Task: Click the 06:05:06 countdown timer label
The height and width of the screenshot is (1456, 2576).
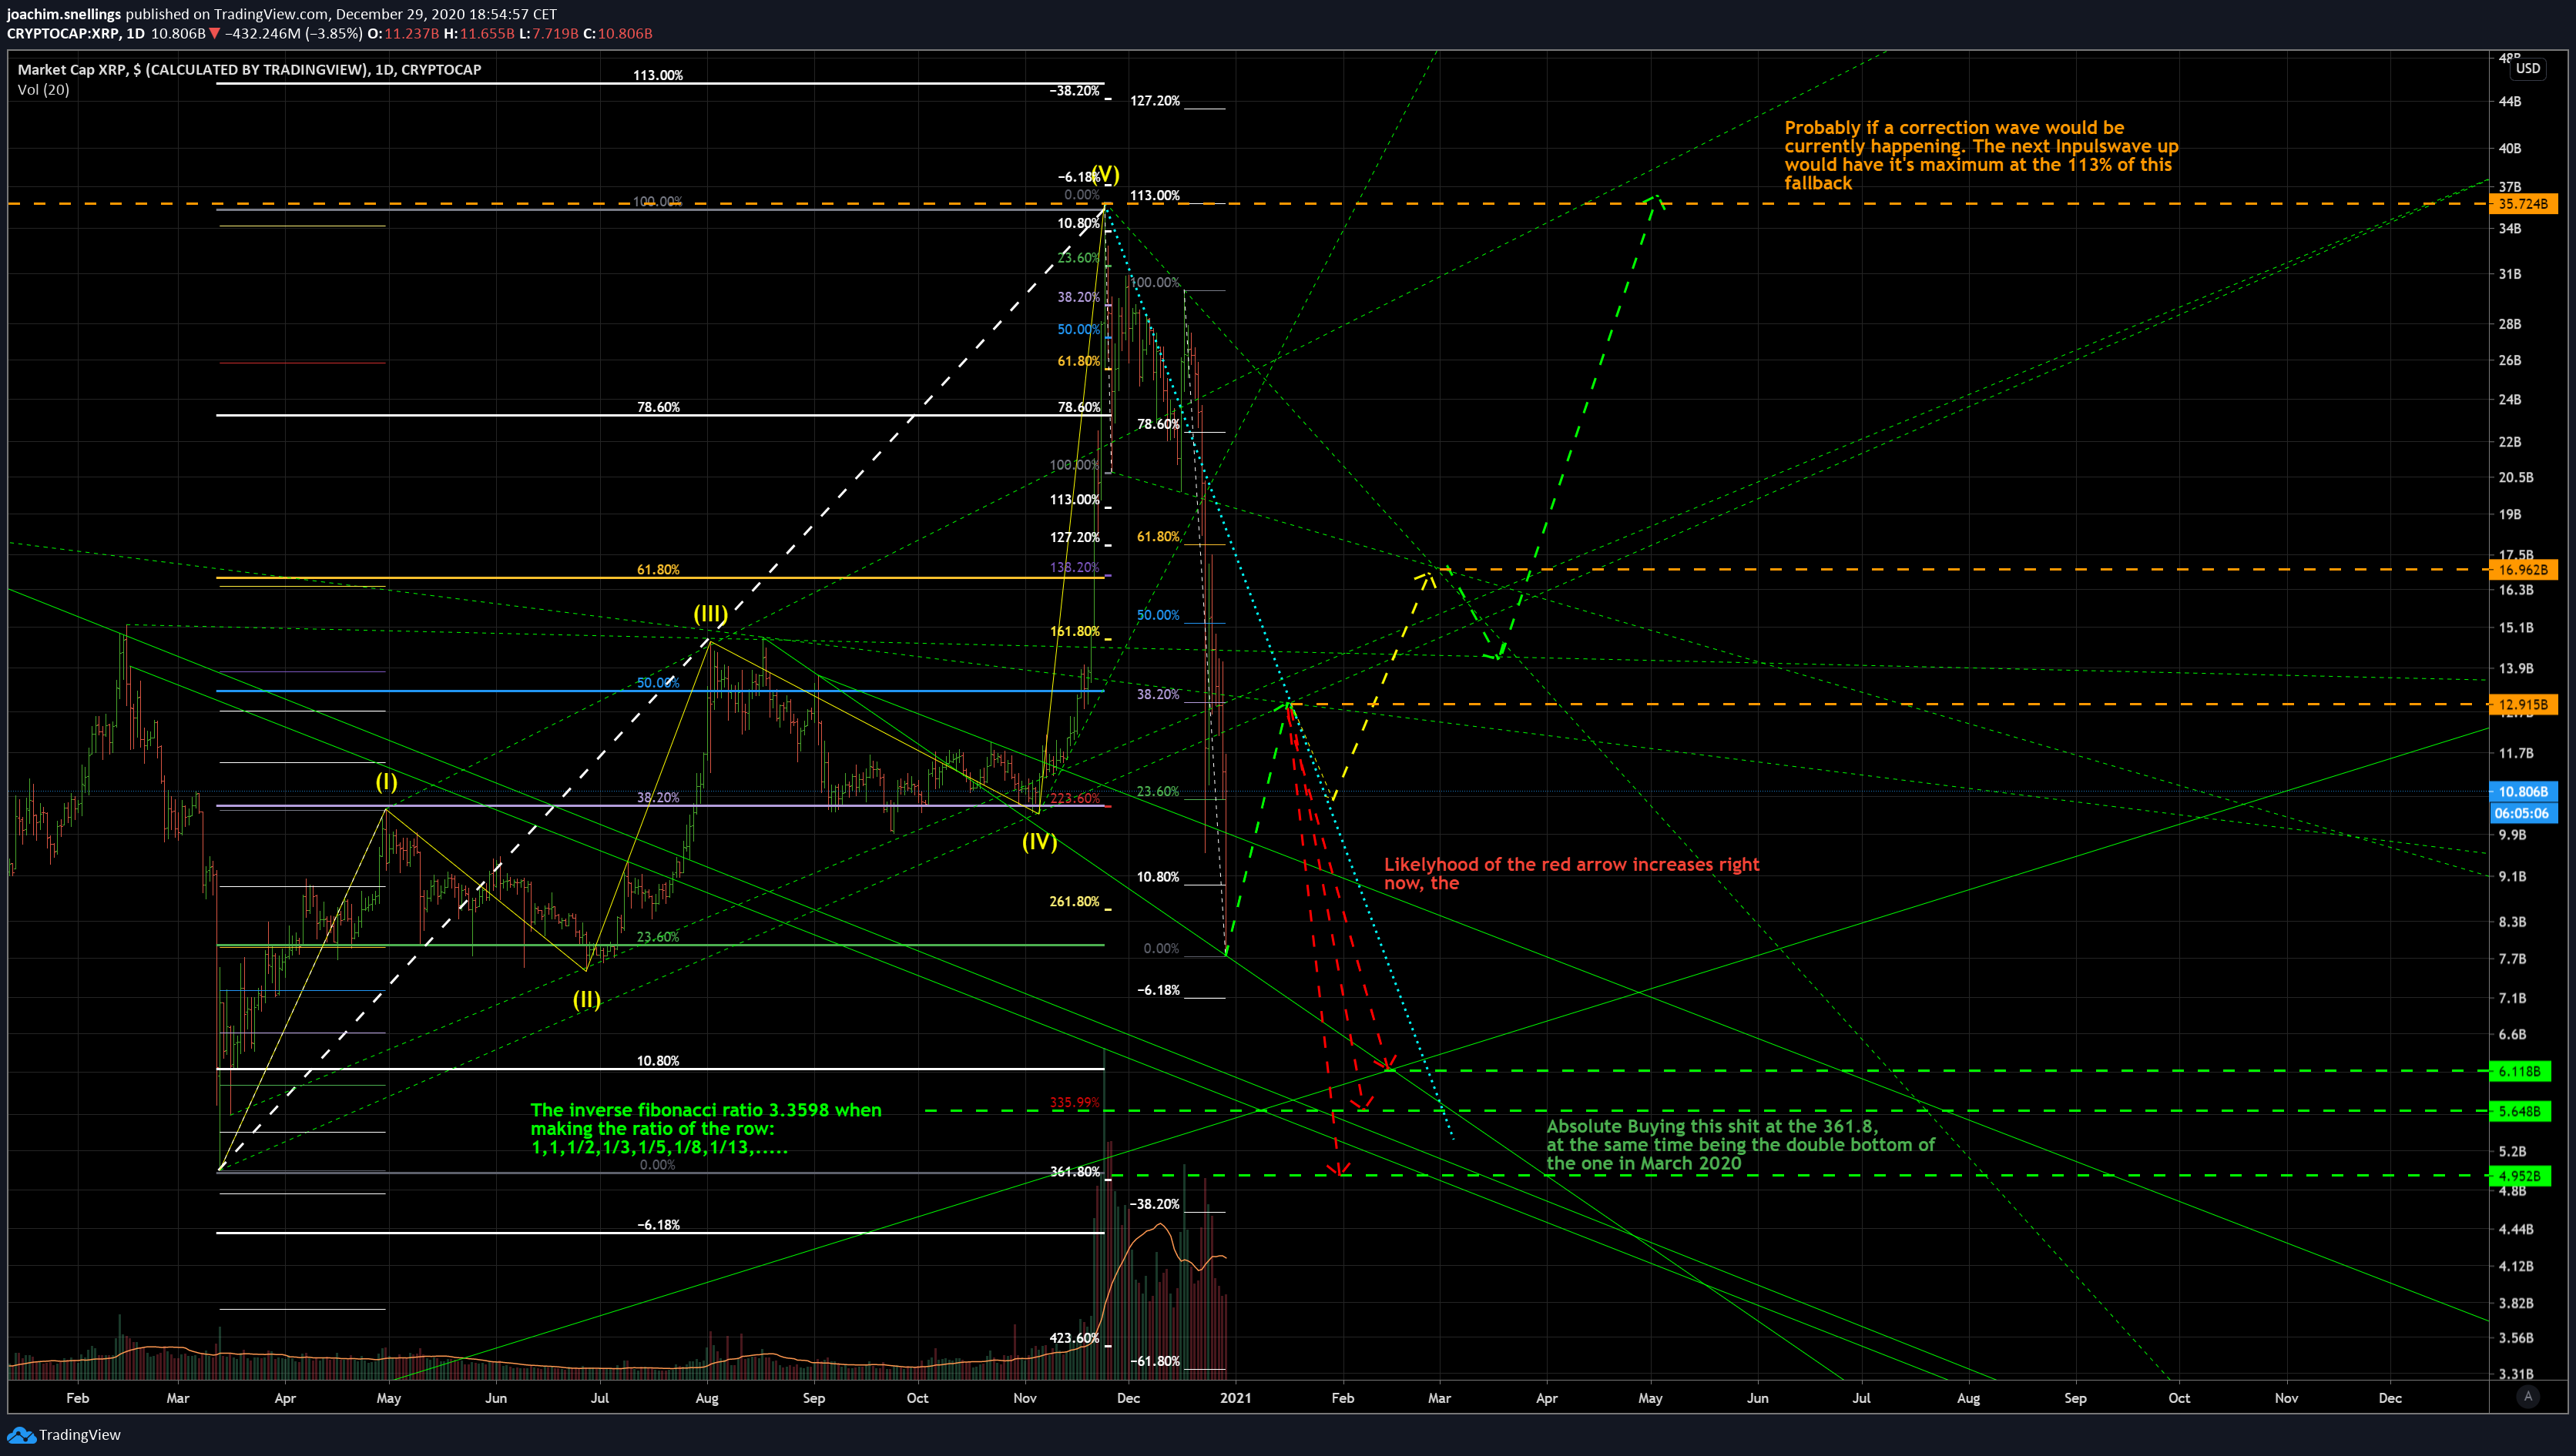Action: coord(2522,813)
